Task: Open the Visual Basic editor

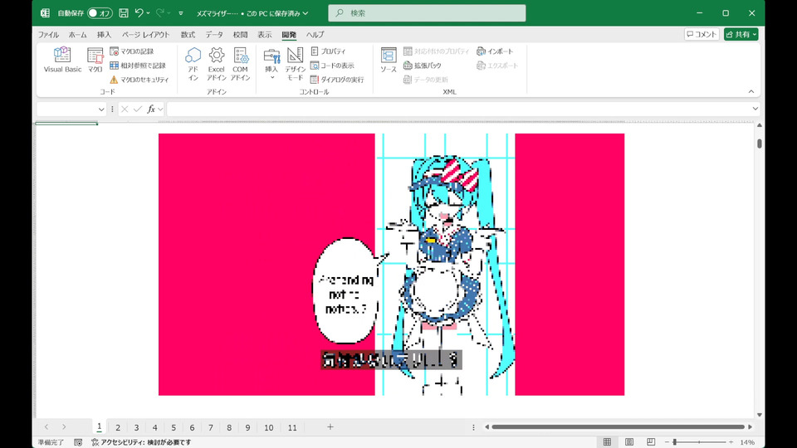Action: click(x=62, y=60)
